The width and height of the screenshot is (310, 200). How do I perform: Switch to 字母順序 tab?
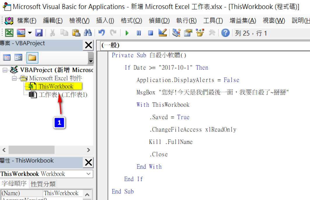(14, 183)
